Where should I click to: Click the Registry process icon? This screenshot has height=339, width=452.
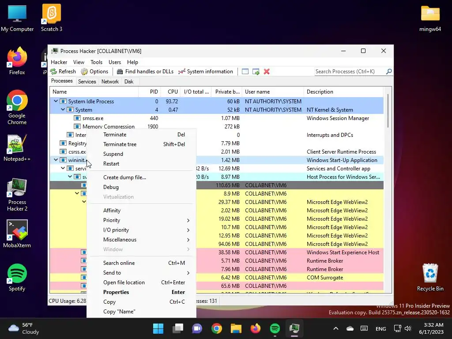pos(63,143)
